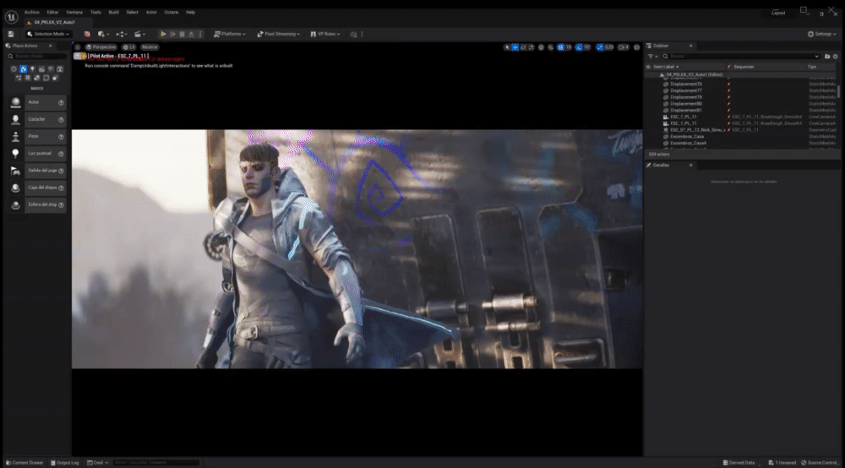The height and width of the screenshot is (468, 845).
Task: Open the Pixel Streaming dropdown
Action: pos(278,34)
